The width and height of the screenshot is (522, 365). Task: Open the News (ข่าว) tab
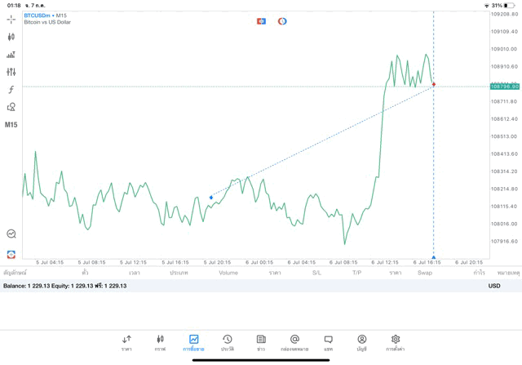(x=261, y=342)
